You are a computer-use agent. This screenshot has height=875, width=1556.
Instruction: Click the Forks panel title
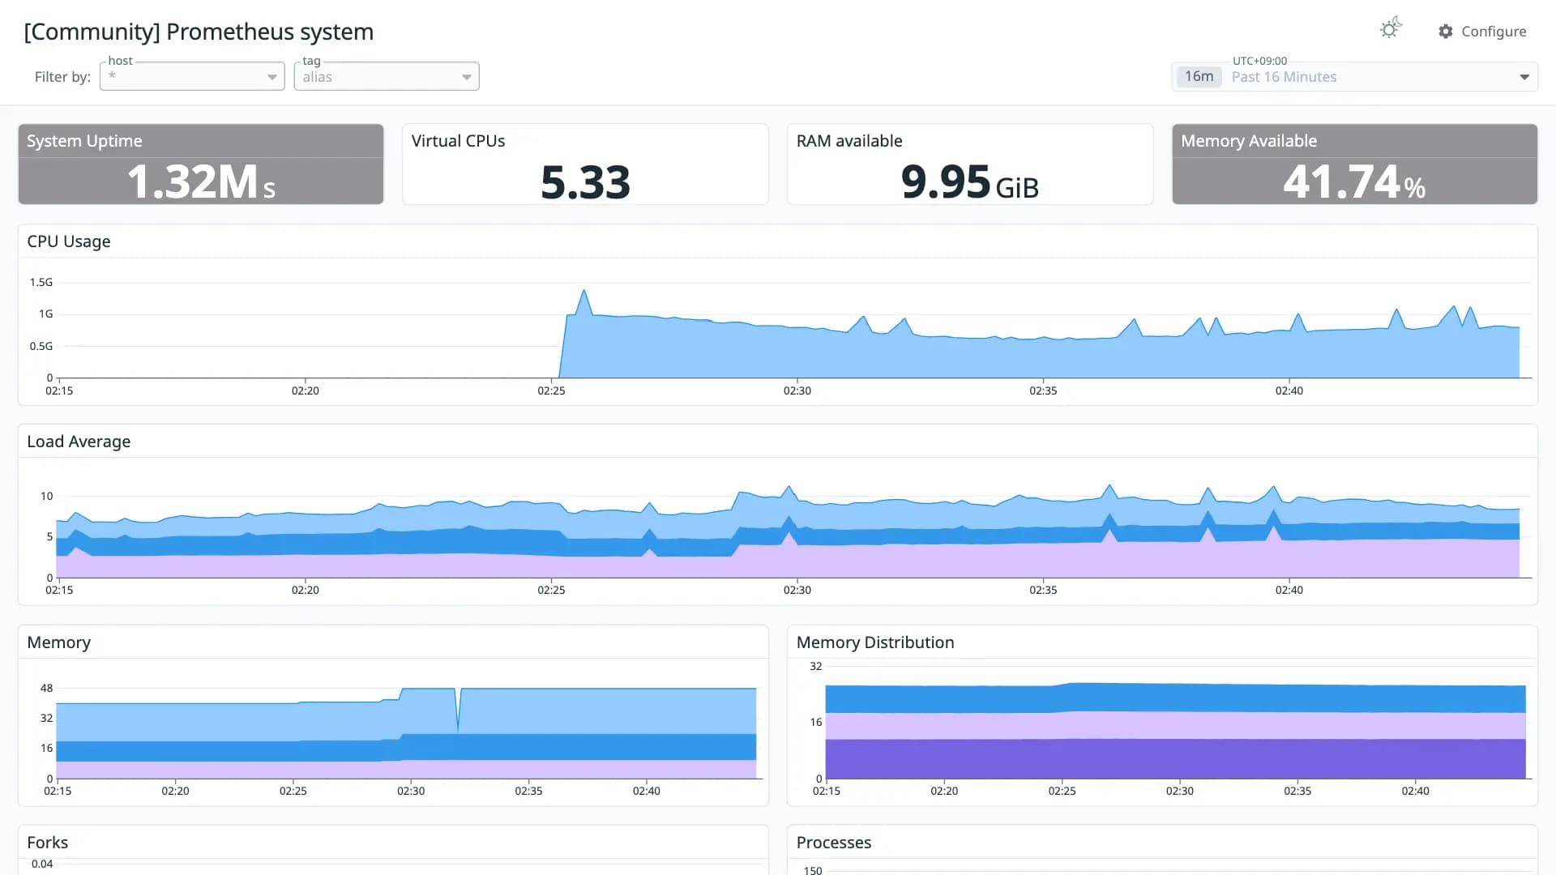(x=48, y=843)
